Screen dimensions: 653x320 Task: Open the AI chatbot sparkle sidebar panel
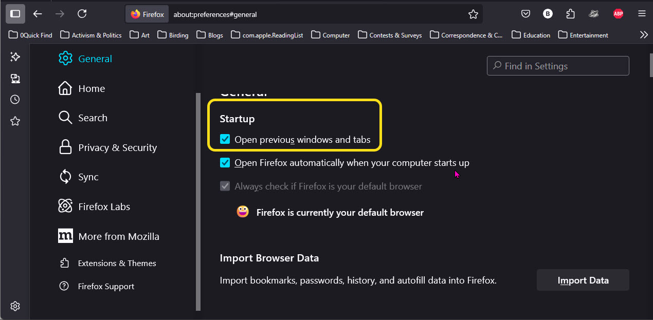point(15,57)
